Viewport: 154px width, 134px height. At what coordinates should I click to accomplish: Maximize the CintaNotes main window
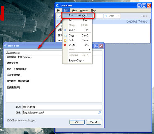pos(144,6)
